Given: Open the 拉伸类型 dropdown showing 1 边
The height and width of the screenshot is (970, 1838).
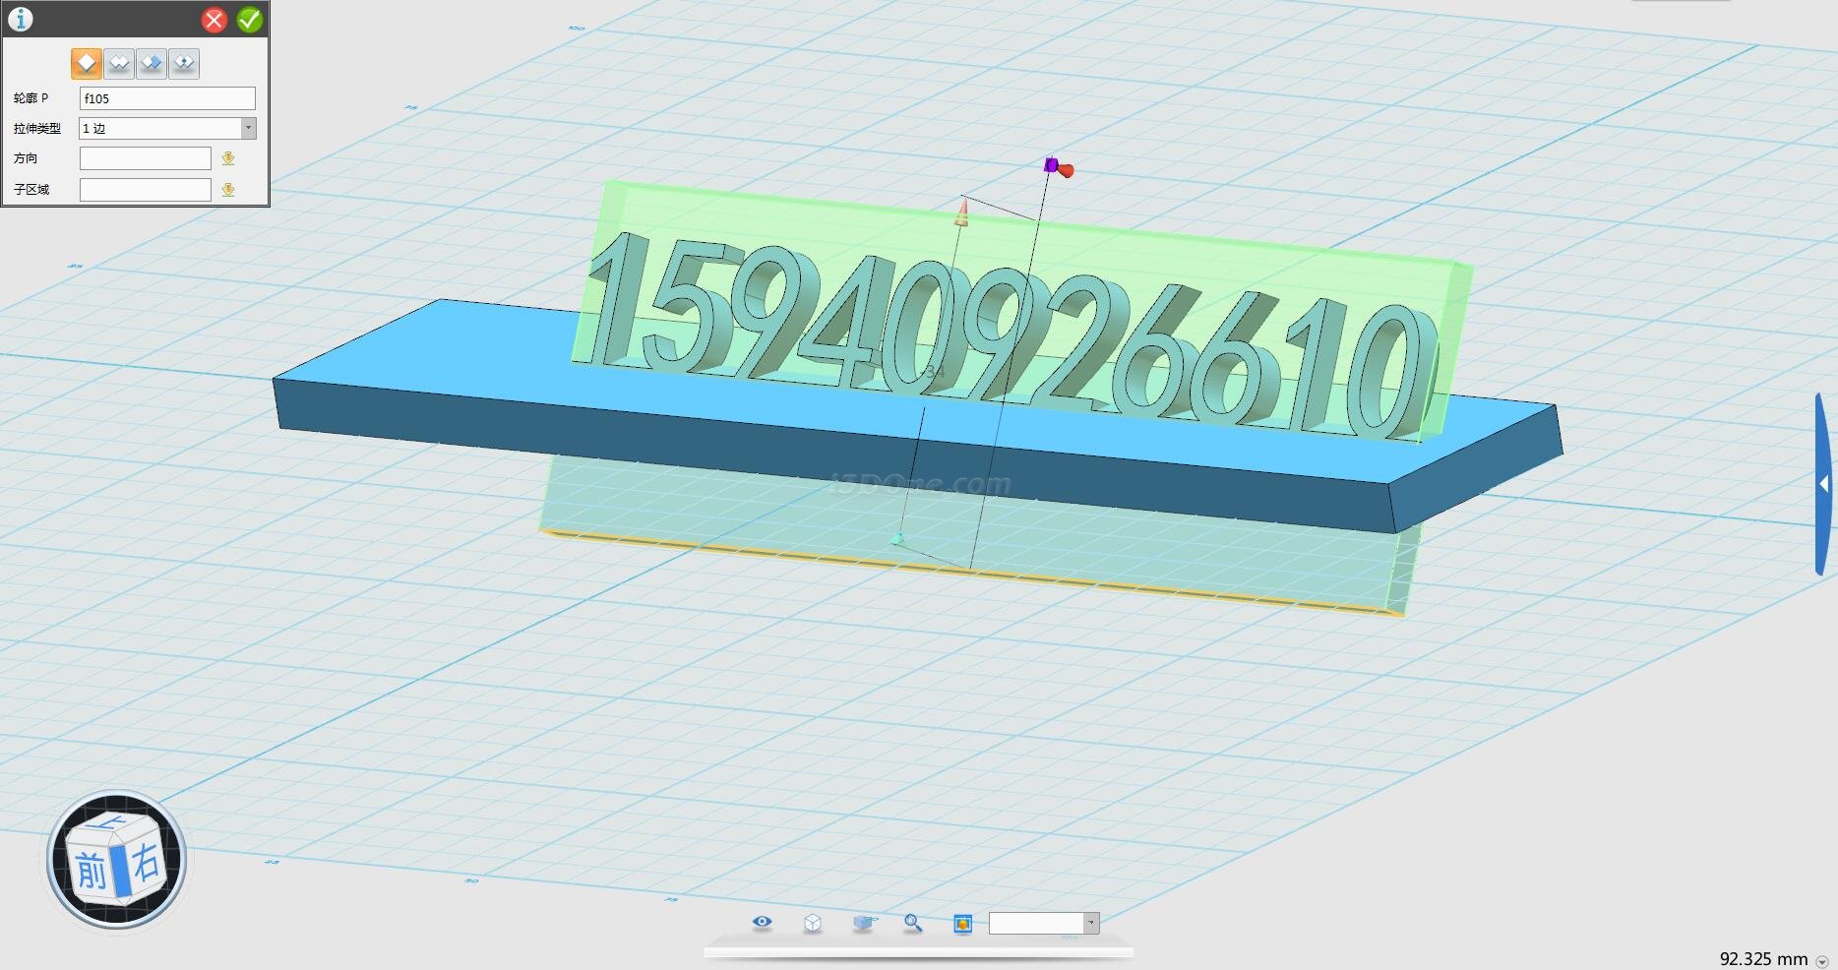Looking at the screenshot, I should click(167, 128).
